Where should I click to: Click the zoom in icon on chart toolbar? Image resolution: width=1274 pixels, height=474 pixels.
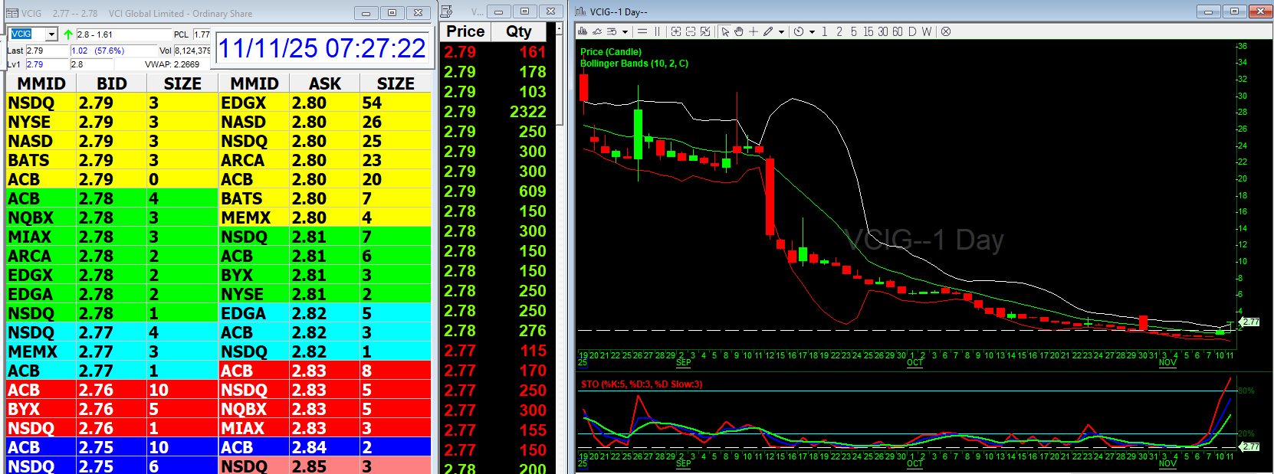(x=675, y=31)
